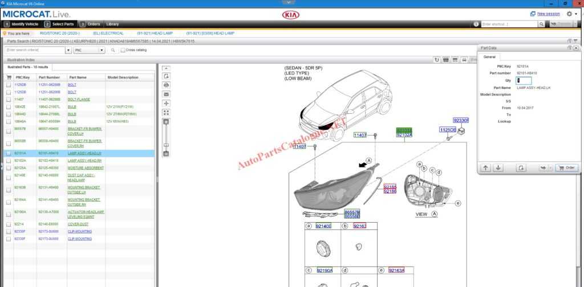The height and width of the screenshot is (287, 584).
Task: Expand the search criteria history dropdown
Action: (69, 50)
